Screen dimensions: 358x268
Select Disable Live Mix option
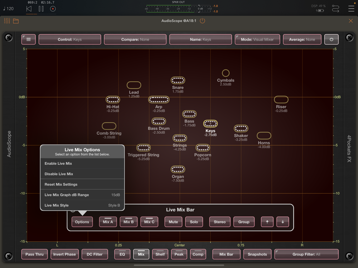click(x=82, y=174)
